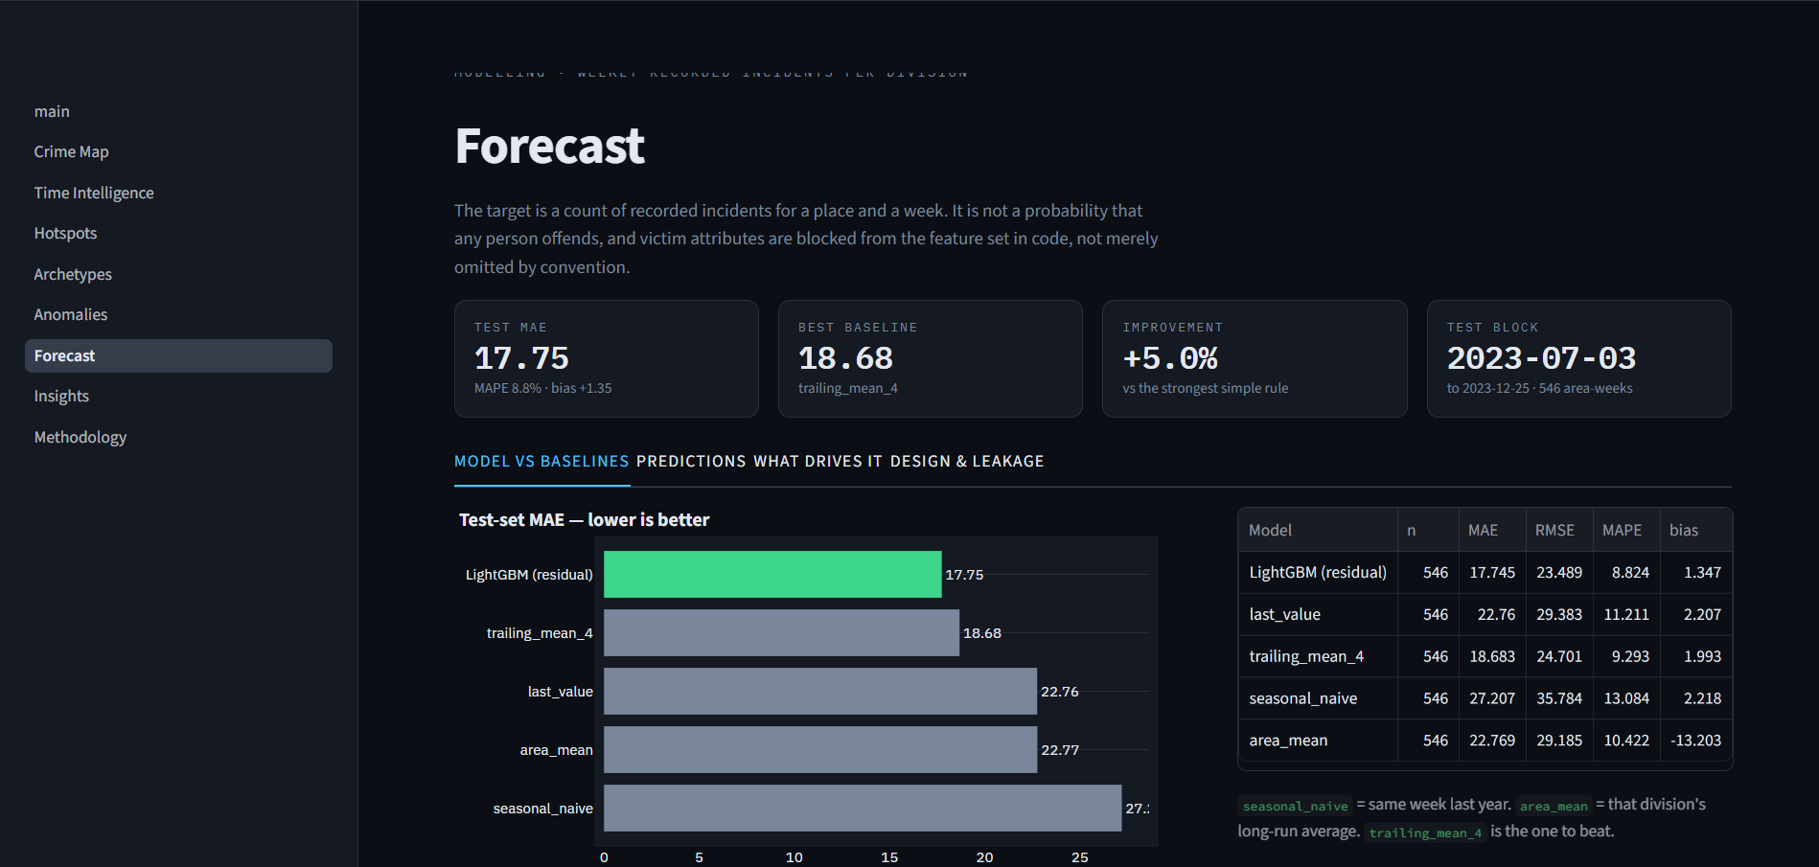1819x867 pixels.
Task: Click the chart title Test-set MAE
Action: coord(584,520)
